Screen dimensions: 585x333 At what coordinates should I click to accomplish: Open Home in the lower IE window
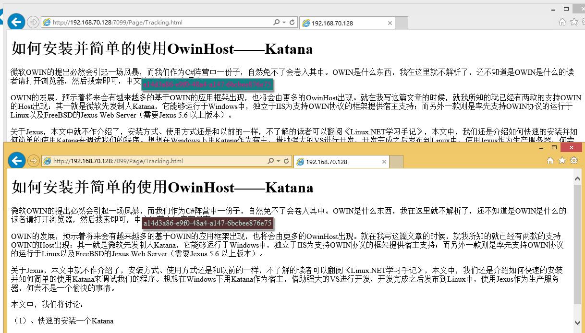click(550, 161)
